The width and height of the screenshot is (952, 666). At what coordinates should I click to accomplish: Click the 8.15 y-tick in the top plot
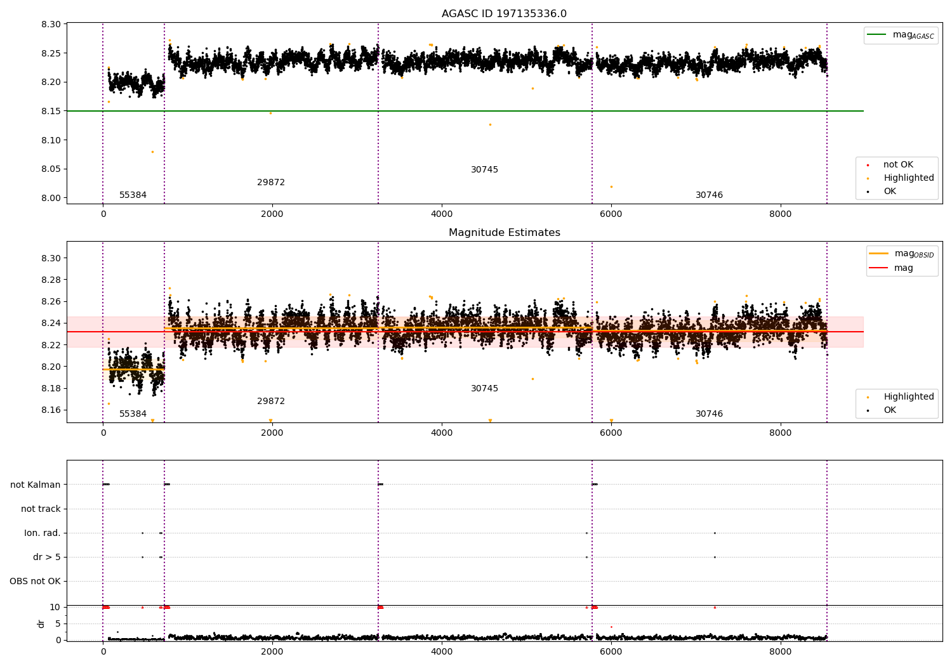(x=51, y=111)
